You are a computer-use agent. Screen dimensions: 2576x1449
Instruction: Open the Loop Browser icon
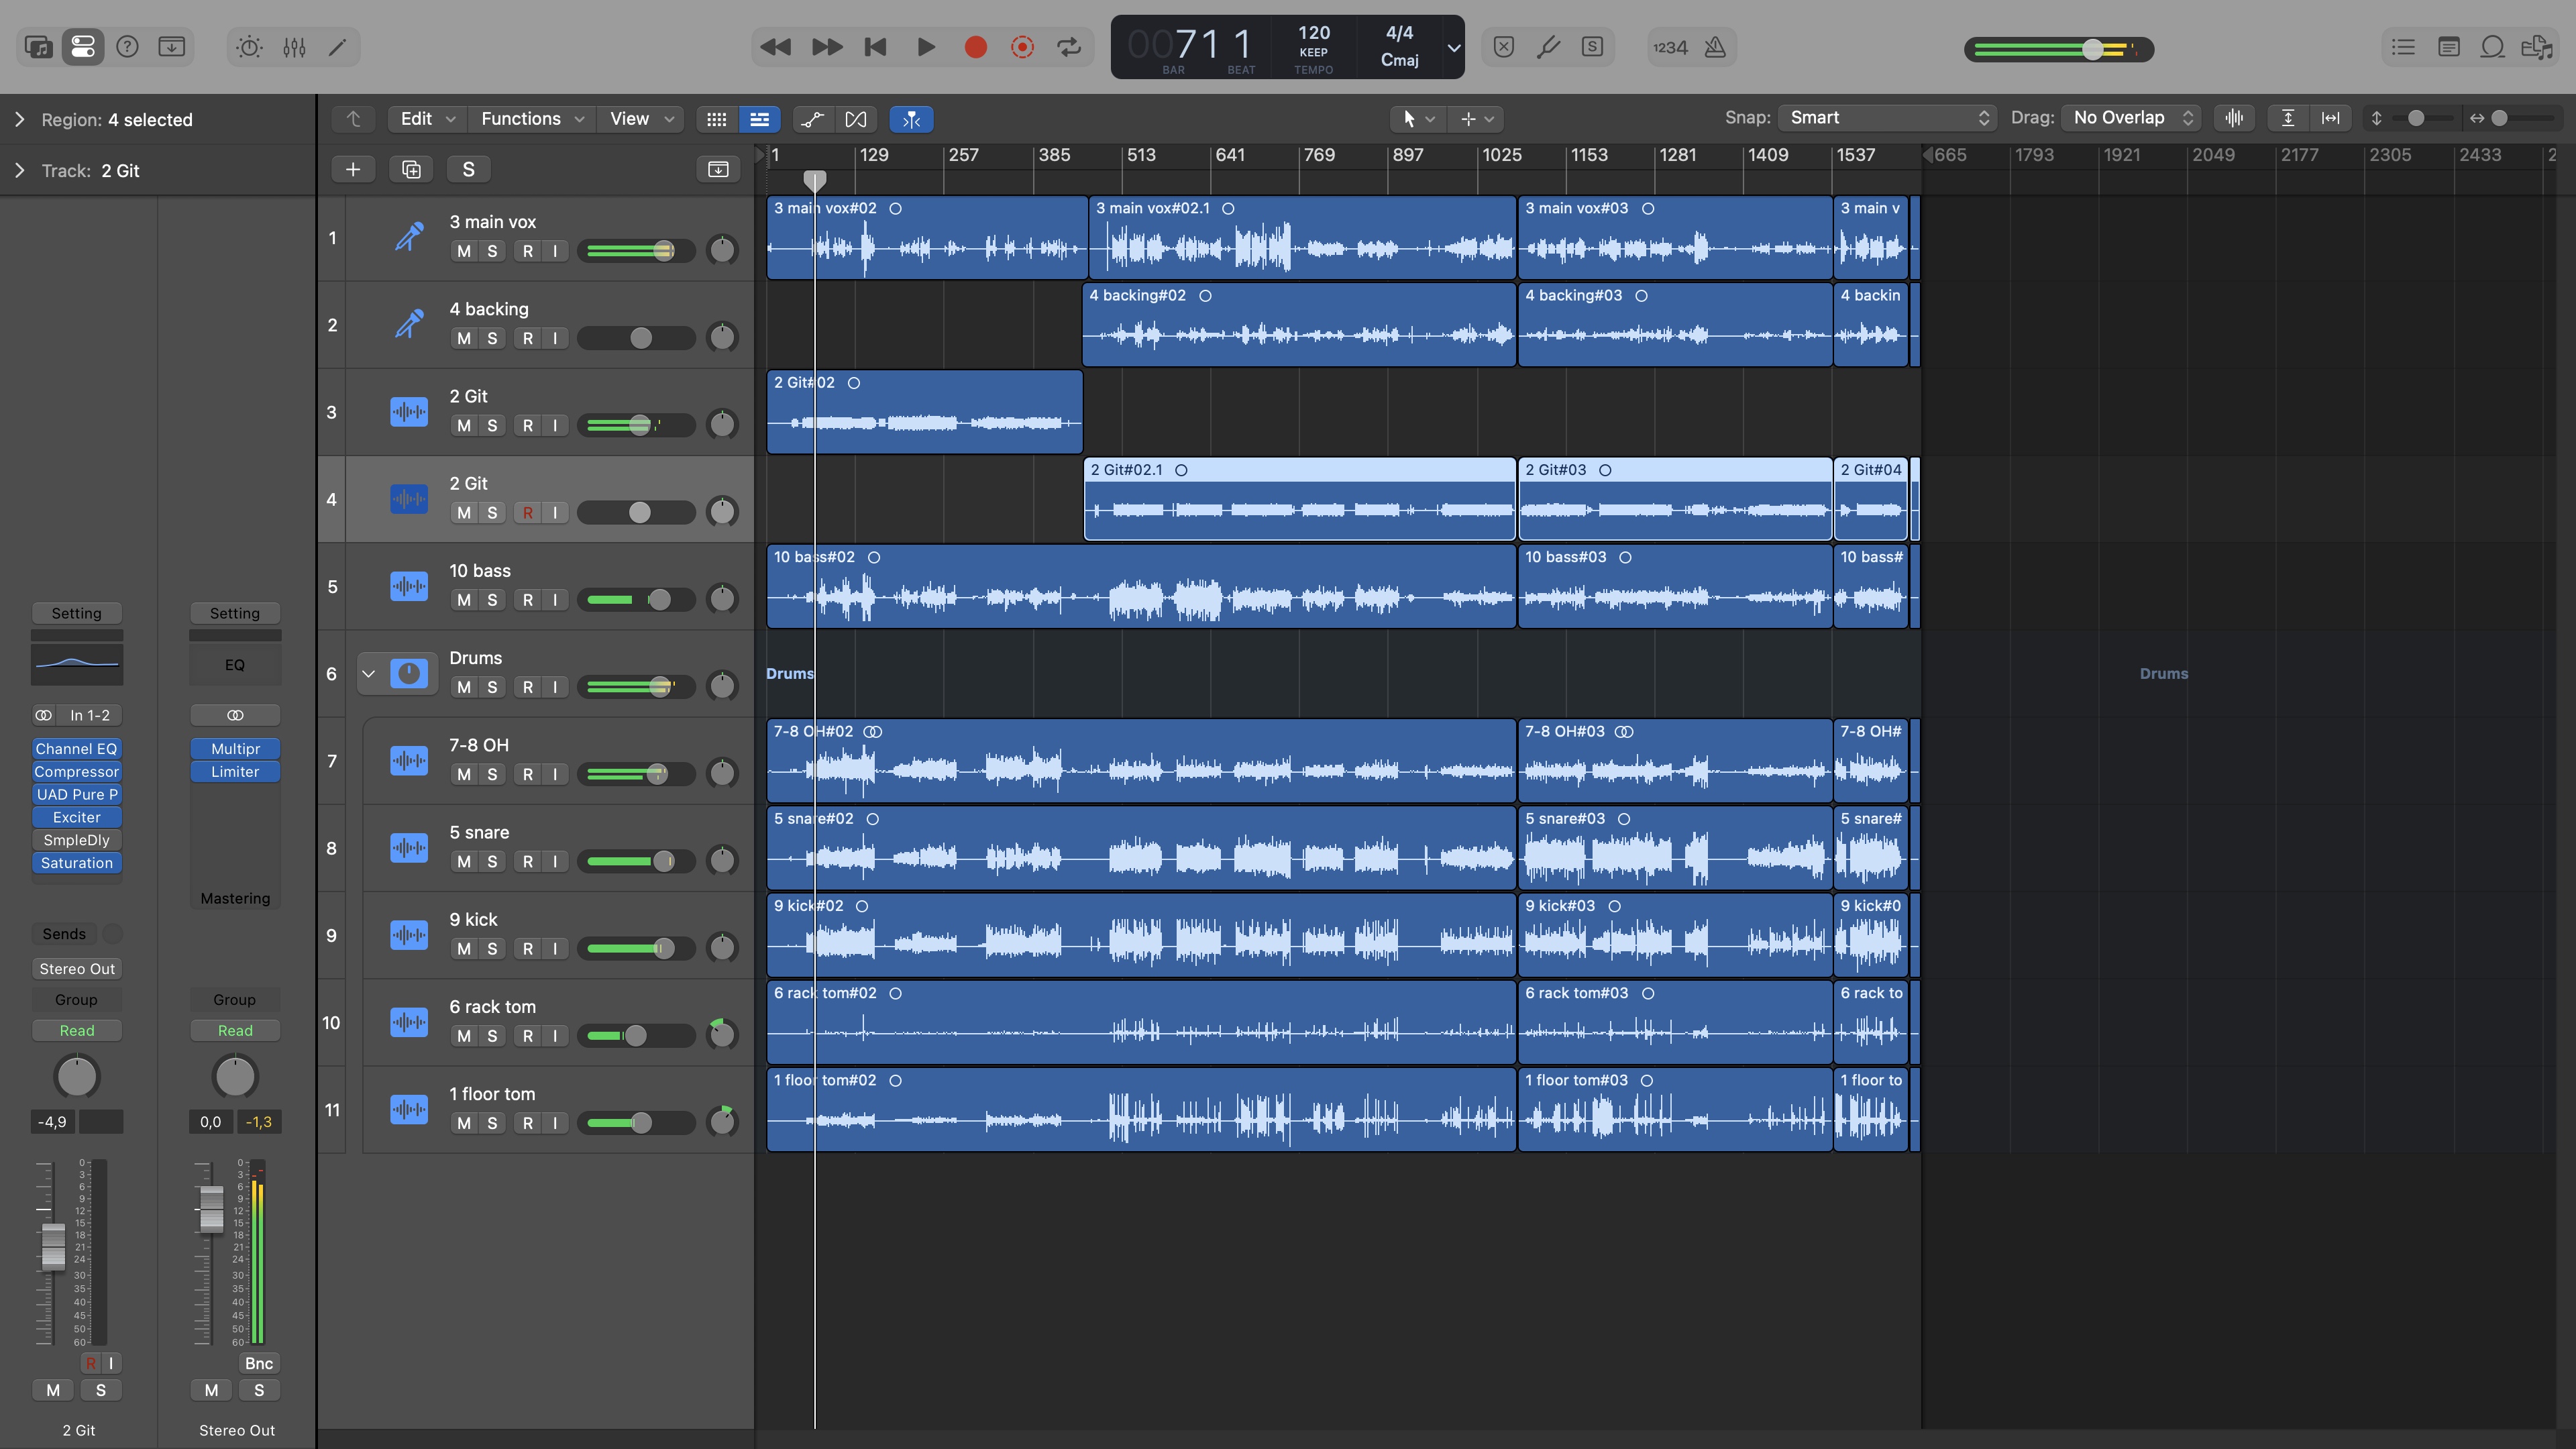tap(2492, 47)
